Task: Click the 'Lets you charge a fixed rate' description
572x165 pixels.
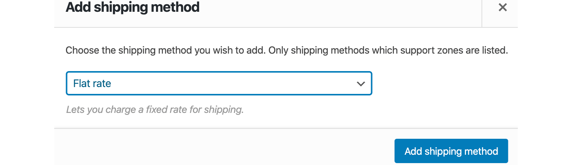Action: tap(155, 110)
